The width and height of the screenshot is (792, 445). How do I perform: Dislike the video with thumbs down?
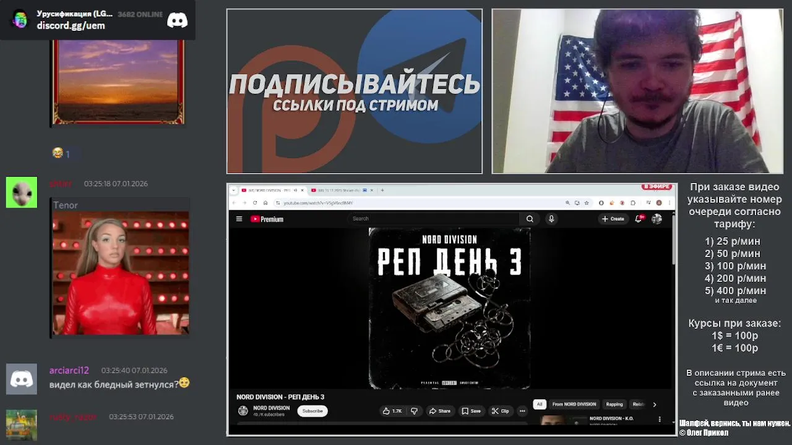click(414, 411)
